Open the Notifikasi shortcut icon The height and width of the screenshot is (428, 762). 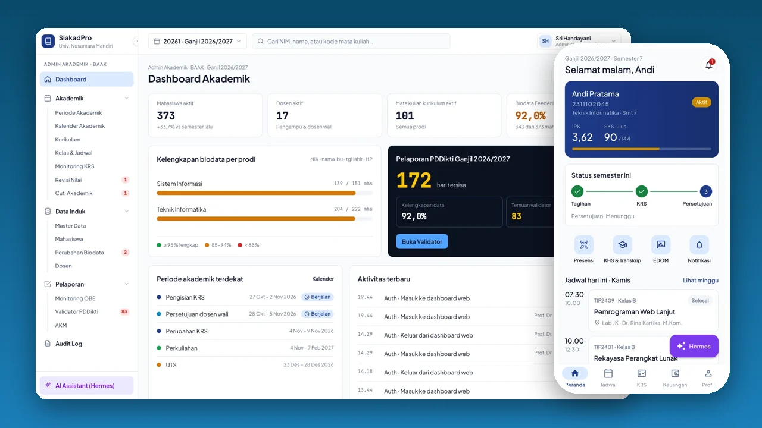[x=699, y=245]
